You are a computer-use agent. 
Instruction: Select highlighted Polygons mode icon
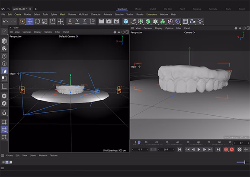[x=4, y=71]
